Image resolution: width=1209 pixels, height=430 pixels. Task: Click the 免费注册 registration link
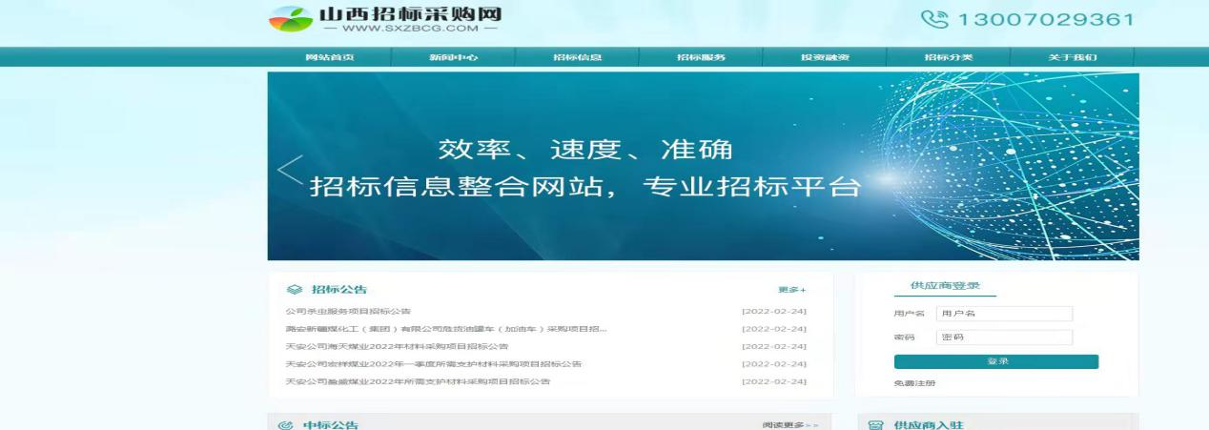(x=914, y=383)
